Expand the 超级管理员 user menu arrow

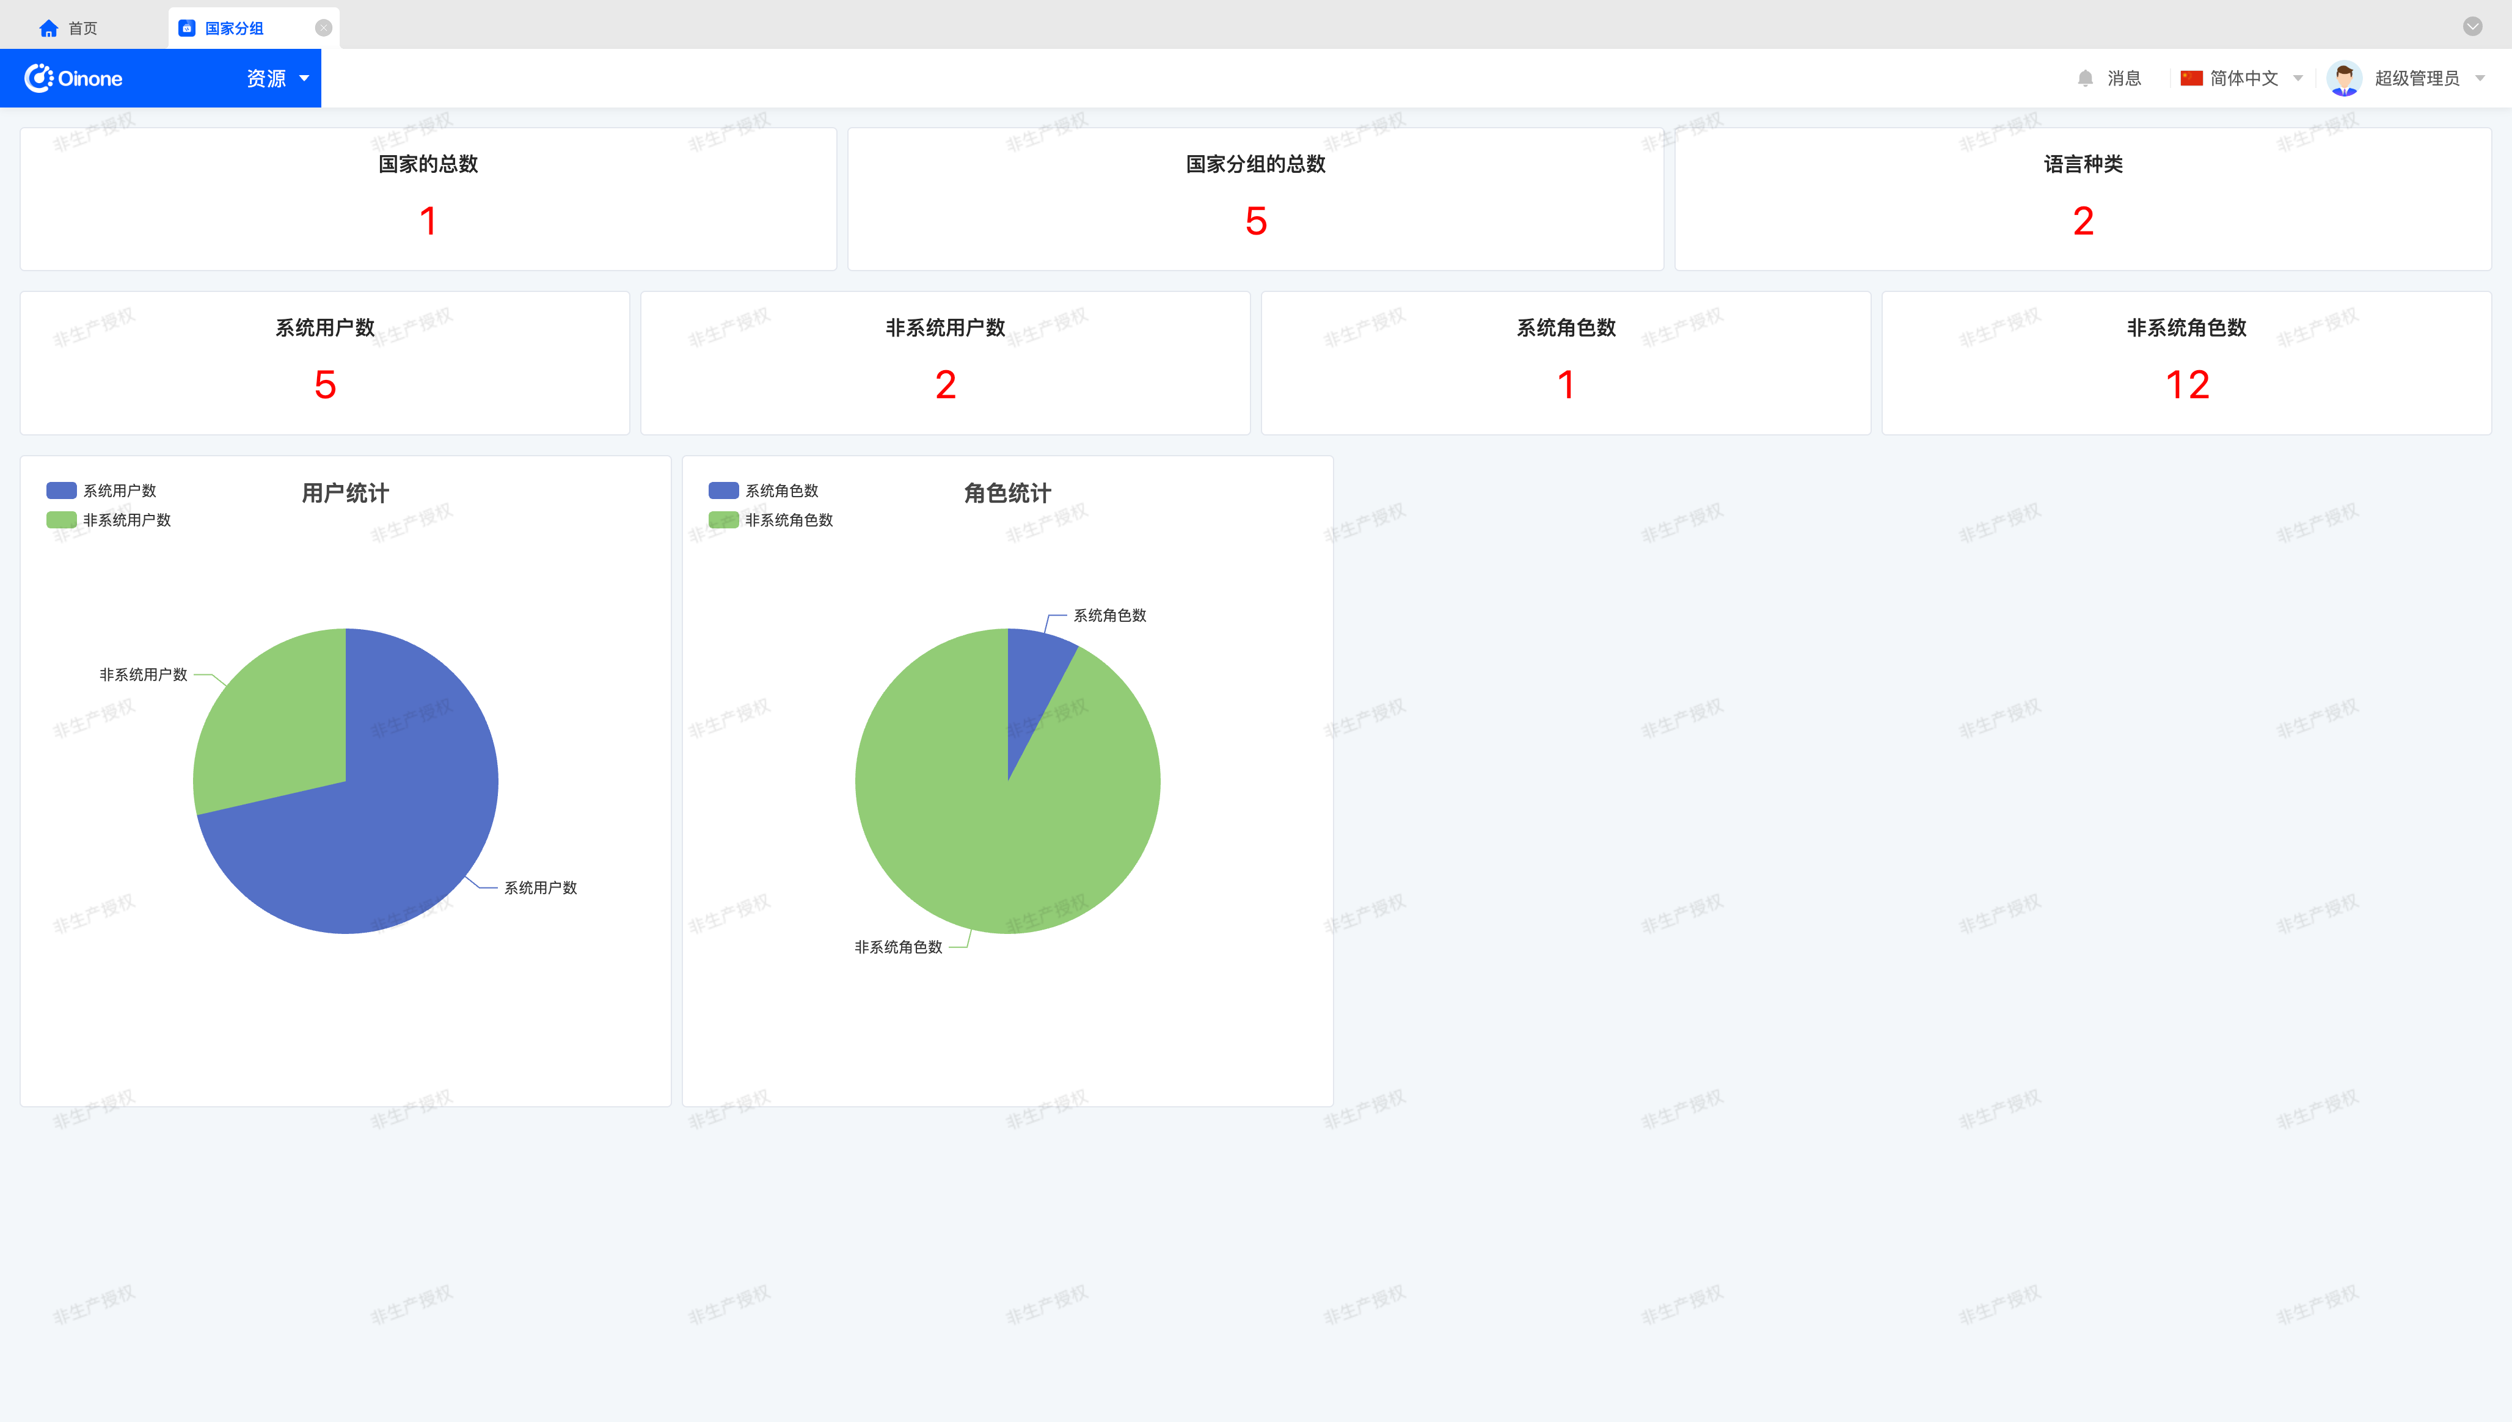coord(2480,78)
